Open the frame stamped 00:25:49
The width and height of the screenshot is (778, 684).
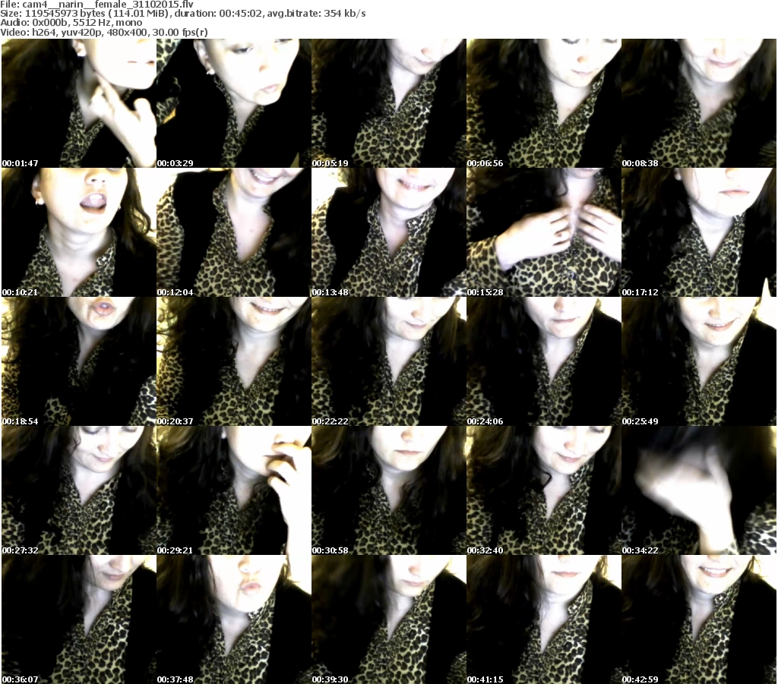(x=699, y=361)
